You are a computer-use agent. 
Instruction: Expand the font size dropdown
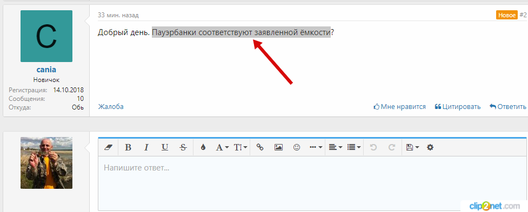click(240, 147)
